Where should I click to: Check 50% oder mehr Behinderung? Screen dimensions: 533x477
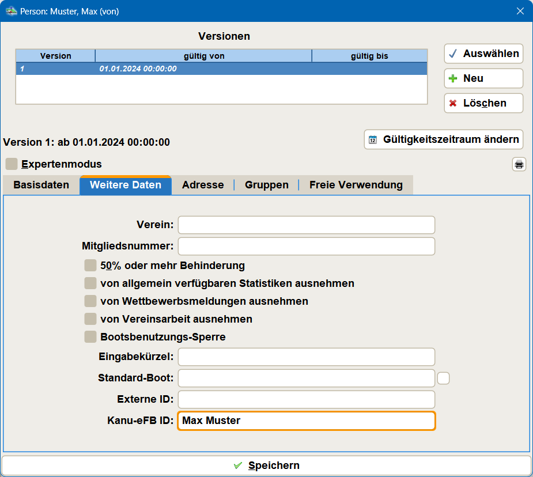coord(90,266)
